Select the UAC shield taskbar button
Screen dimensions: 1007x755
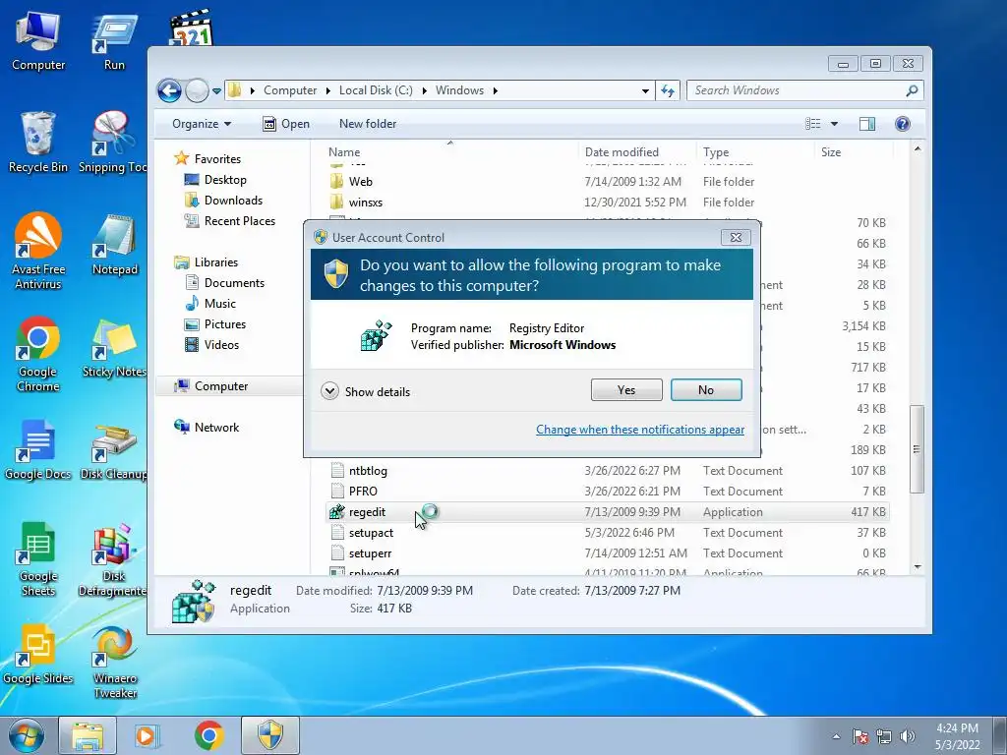tap(270, 735)
